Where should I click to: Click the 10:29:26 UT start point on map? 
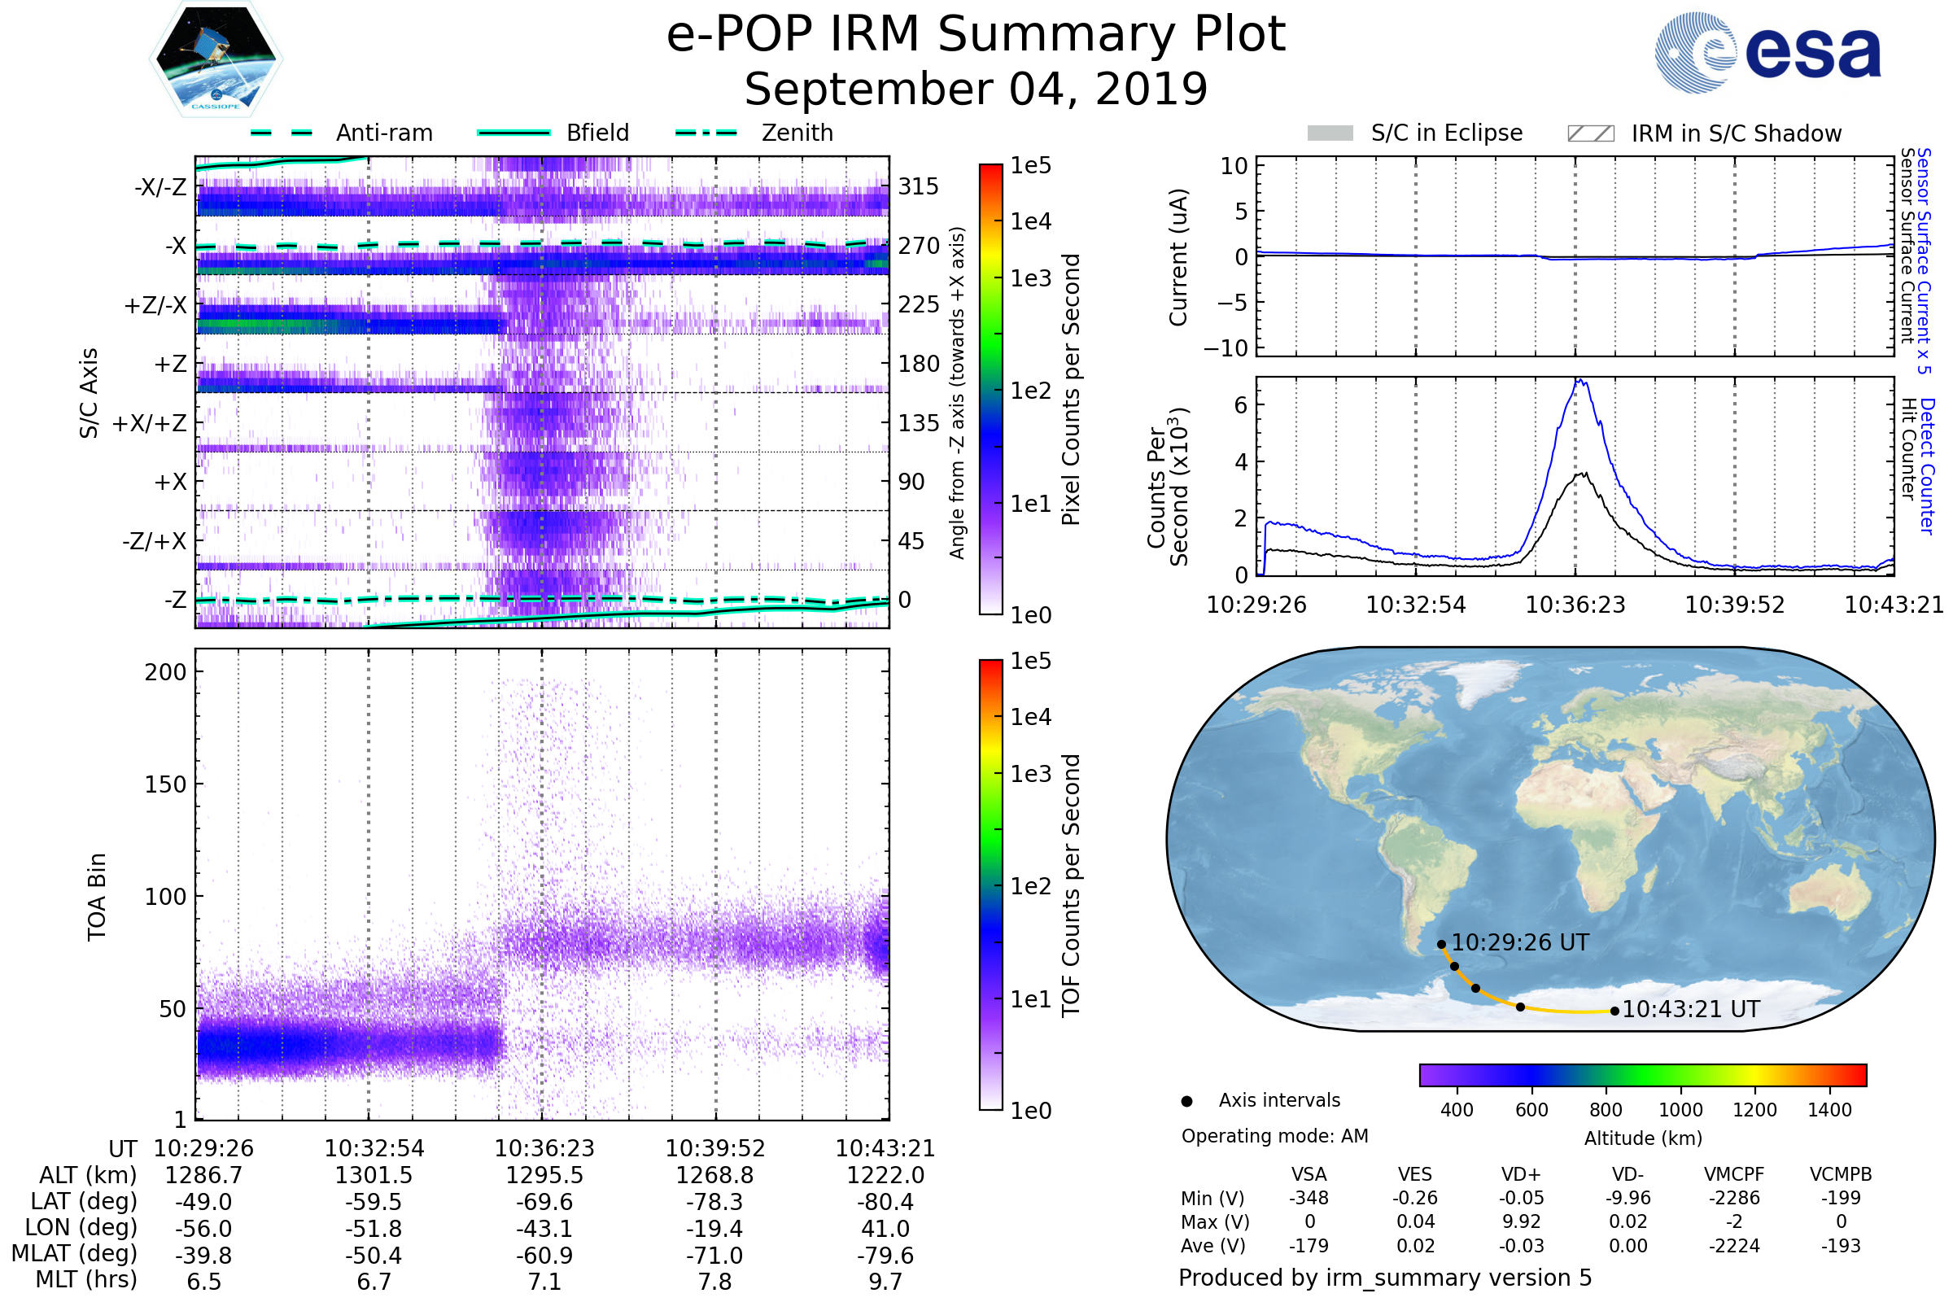coord(1441,944)
